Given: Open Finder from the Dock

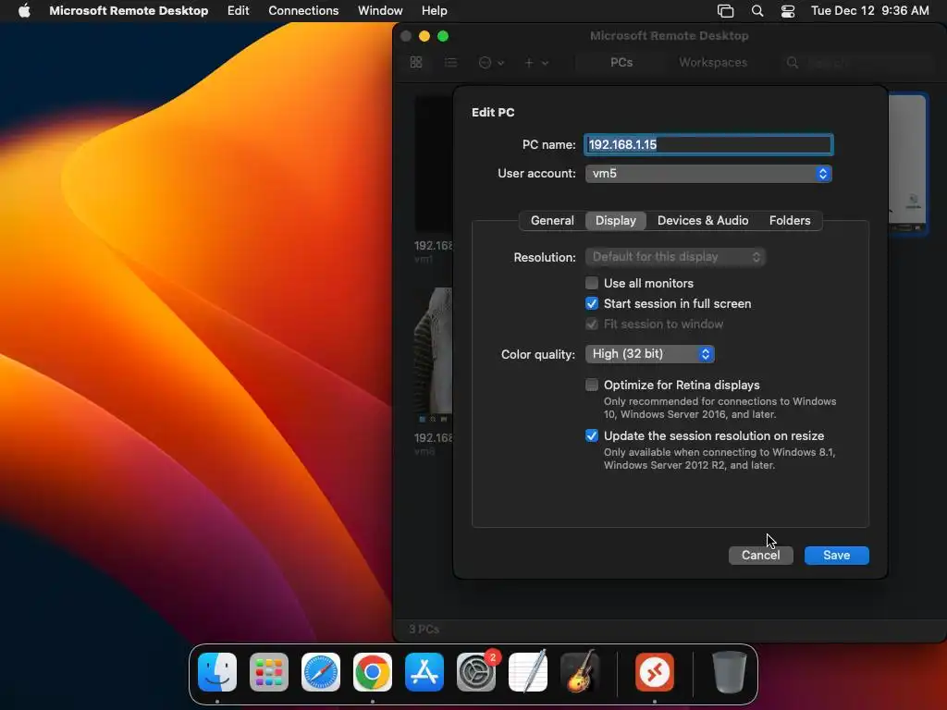Looking at the screenshot, I should tap(217, 671).
